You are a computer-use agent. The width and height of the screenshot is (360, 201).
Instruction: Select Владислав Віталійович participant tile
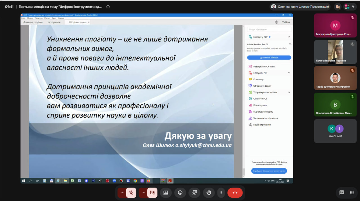[x=335, y=105]
